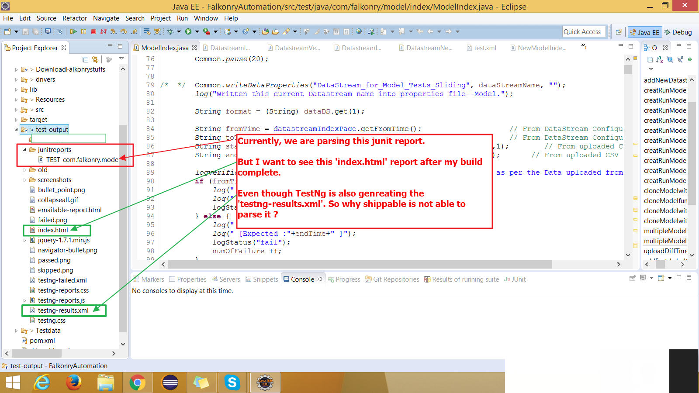699x393 pixels.
Task: Click the Back navigation arrow icon
Action: 430,31
